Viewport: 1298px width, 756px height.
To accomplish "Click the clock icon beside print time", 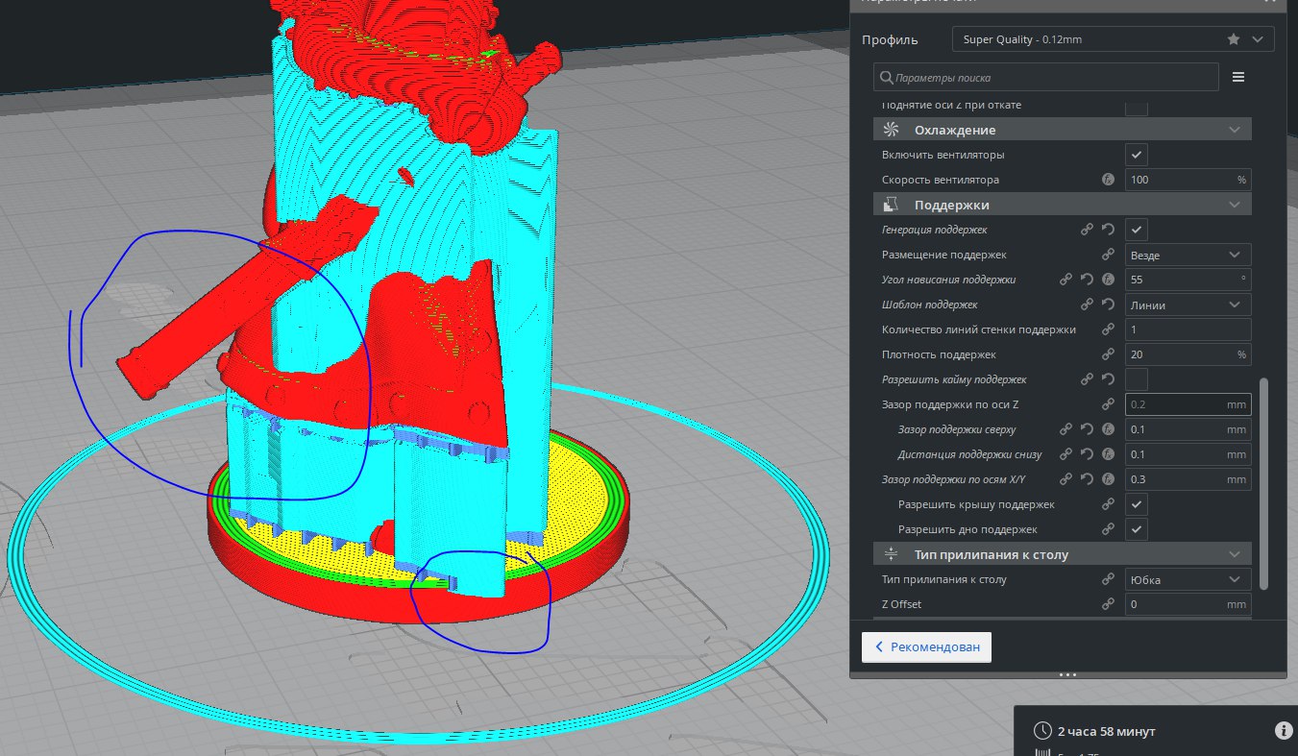I will 1042,731.
